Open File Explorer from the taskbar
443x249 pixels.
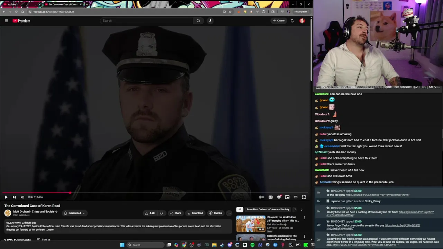pos(214,245)
